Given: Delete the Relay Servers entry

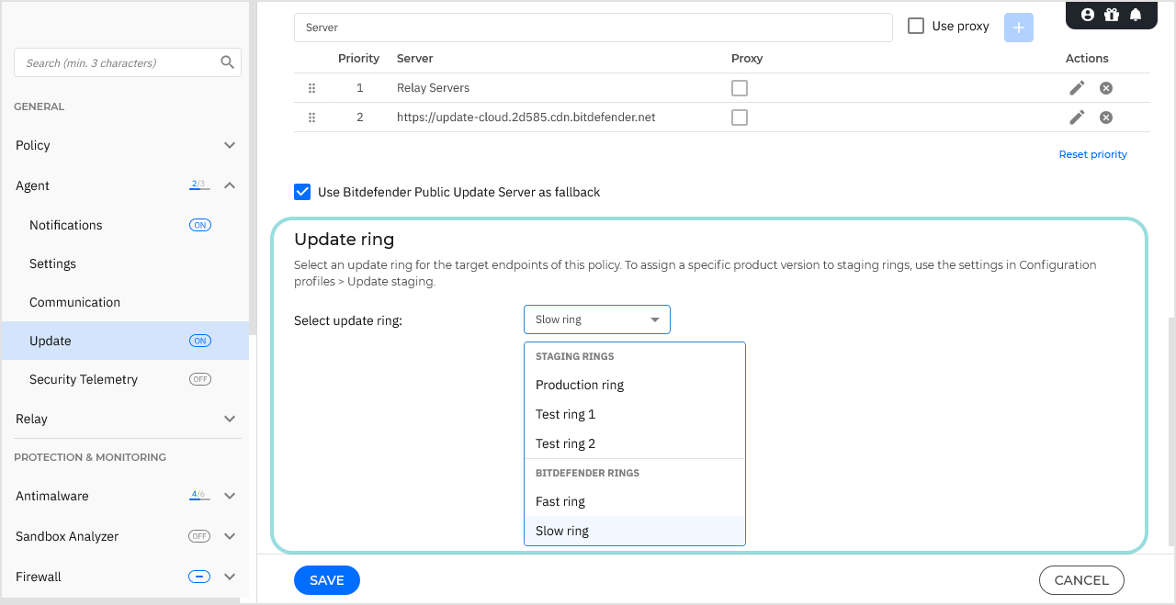Looking at the screenshot, I should coord(1106,88).
